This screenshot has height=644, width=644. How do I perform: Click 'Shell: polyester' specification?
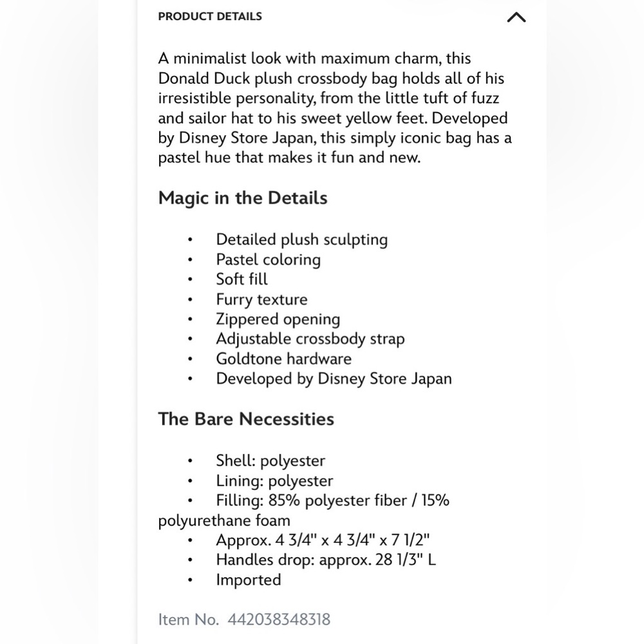[x=270, y=461]
